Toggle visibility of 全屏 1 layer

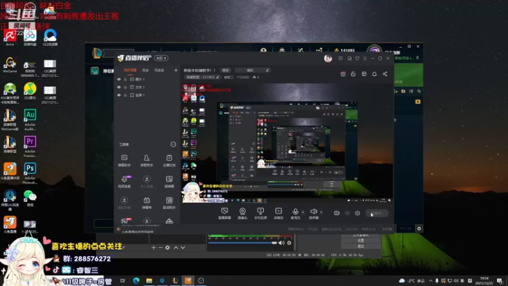[x=119, y=95]
